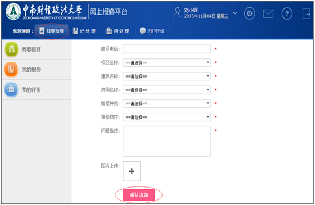Select 我的报修 text in the sidebar
The image size is (315, 205).
coord(31,70)
